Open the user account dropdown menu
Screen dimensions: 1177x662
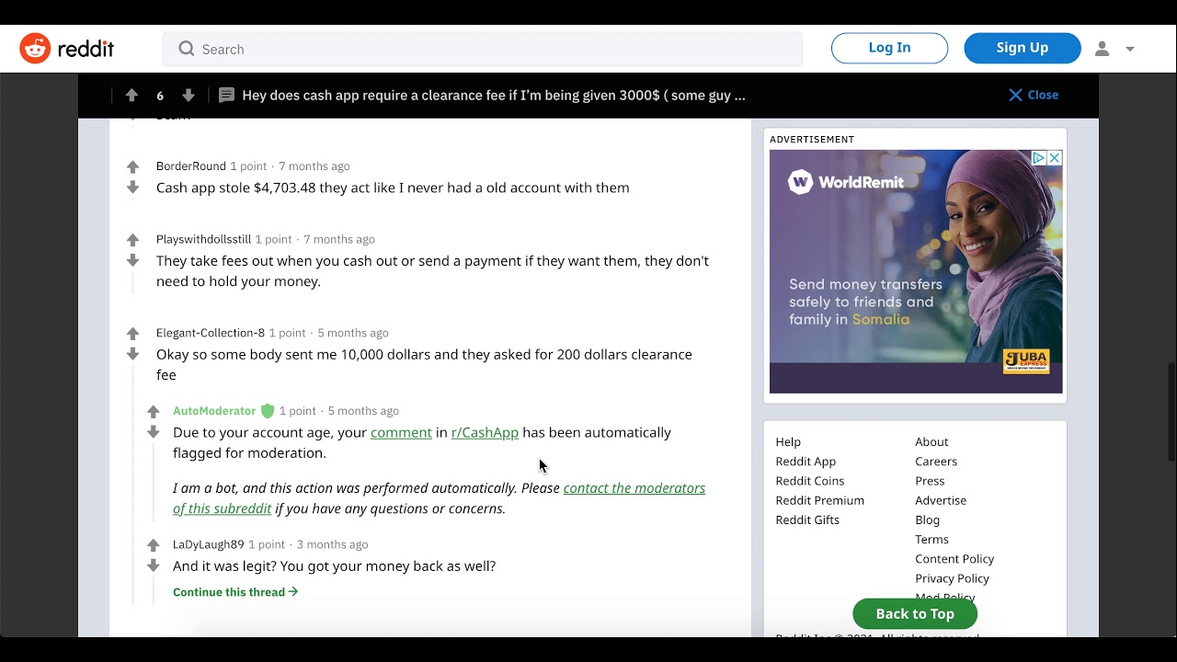click(1114, 49)
